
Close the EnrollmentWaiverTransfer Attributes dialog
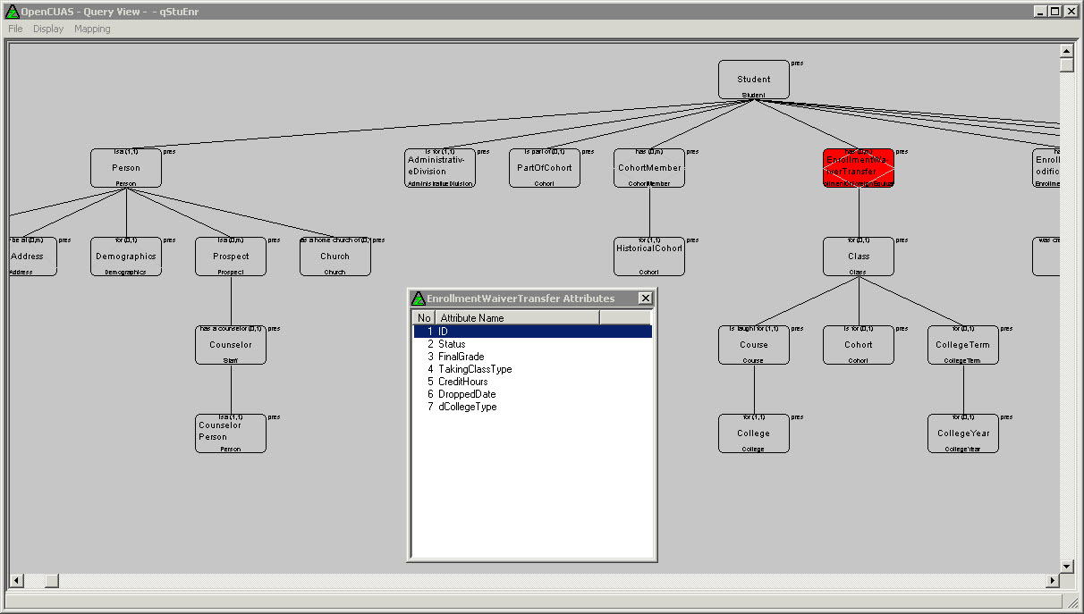pos(645,299)
